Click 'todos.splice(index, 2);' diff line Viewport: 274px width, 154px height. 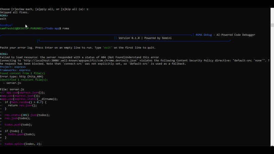tap(21, 144)
